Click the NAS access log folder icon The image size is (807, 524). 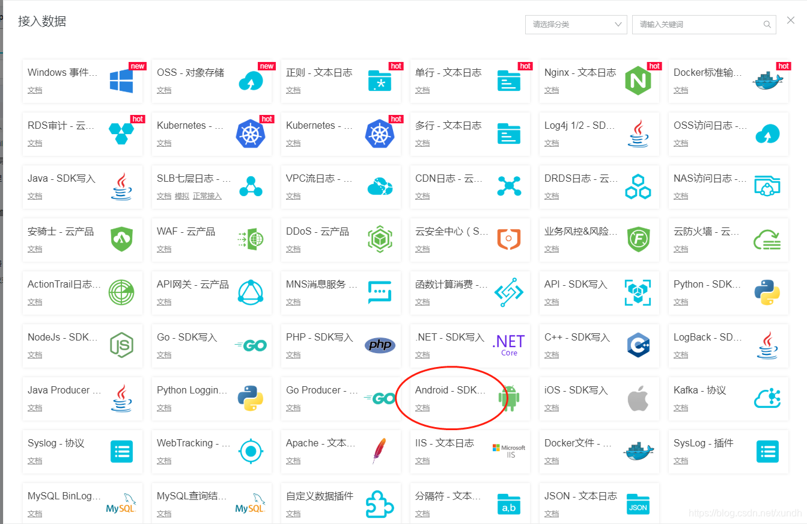[767, 186]
